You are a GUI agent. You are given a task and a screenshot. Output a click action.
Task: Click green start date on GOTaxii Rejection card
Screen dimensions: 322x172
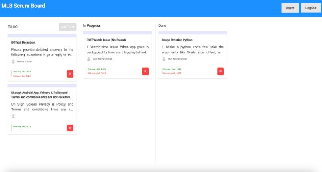(x=21, y=72)
